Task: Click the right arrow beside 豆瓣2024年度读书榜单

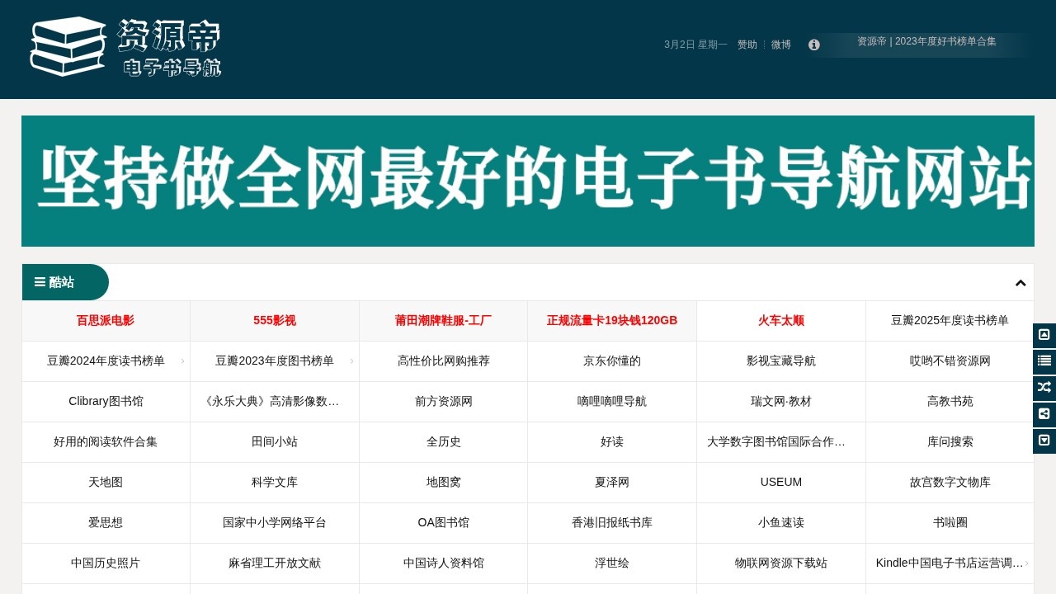Action: pyautogui.click(x=182, y=361)
